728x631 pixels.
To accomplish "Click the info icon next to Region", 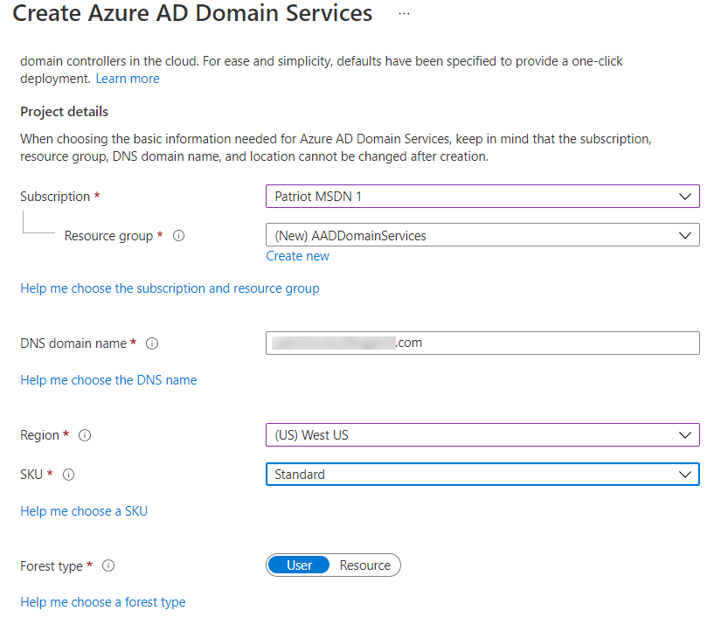I will pyautogui.click(x=85, y=435).
